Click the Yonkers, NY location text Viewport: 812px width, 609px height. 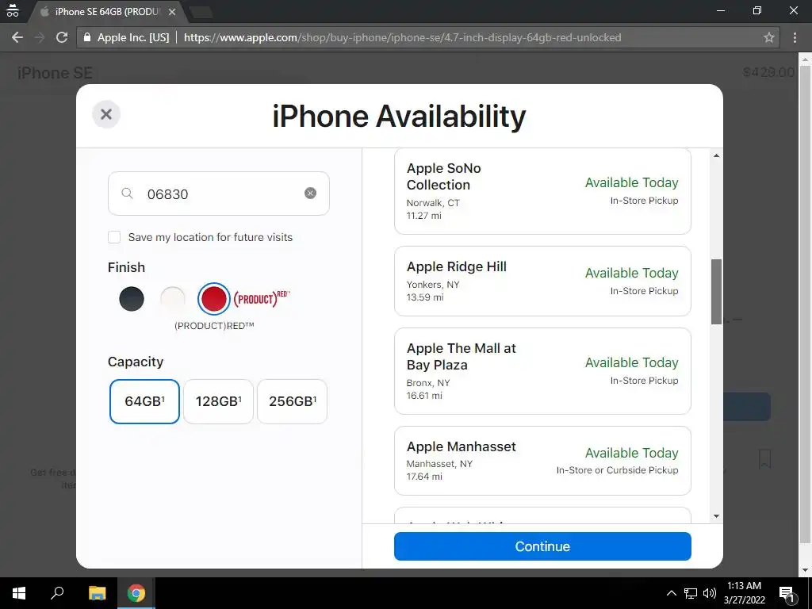pos(433,285)
